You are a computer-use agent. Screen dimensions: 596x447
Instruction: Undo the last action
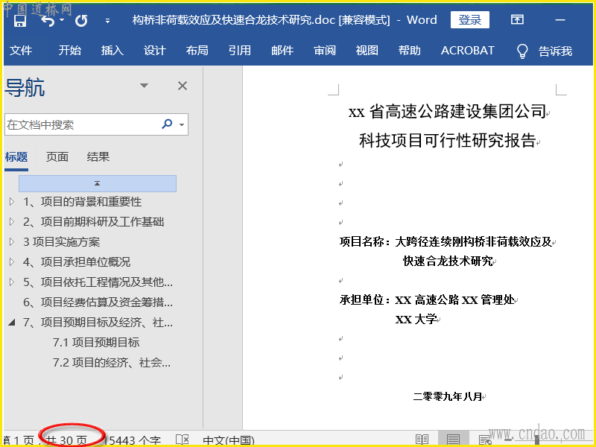click(x=48, y=21)
